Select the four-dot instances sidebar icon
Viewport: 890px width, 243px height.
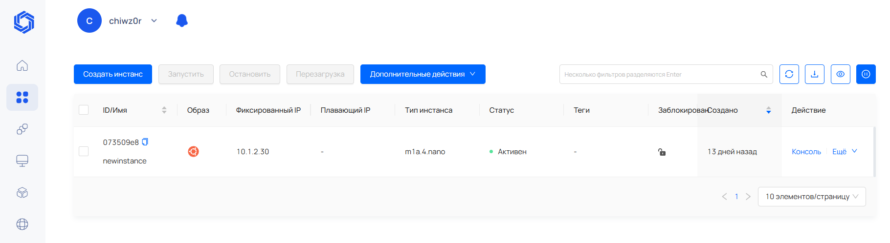pyautogui.click(x=22, y=97)
